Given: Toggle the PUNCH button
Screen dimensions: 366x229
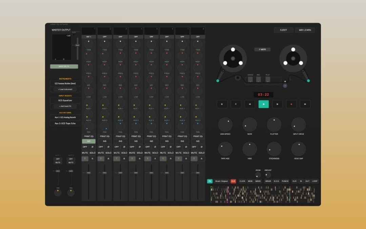Looking at the screenshot, I should 285,181.
